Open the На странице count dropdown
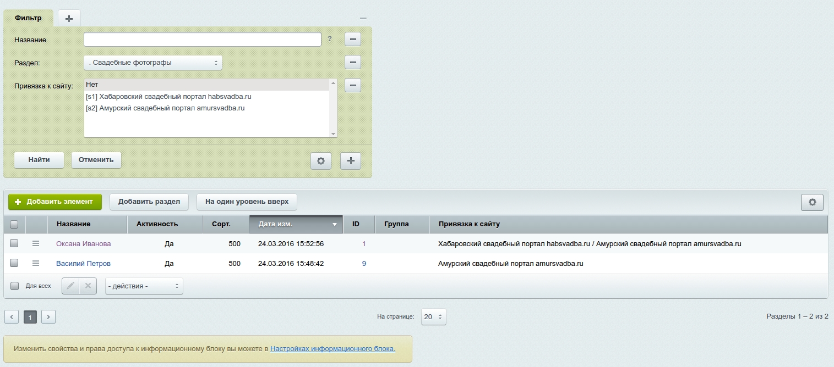The width and height of the screenshot is (834, 367). (x=434, y=316)
